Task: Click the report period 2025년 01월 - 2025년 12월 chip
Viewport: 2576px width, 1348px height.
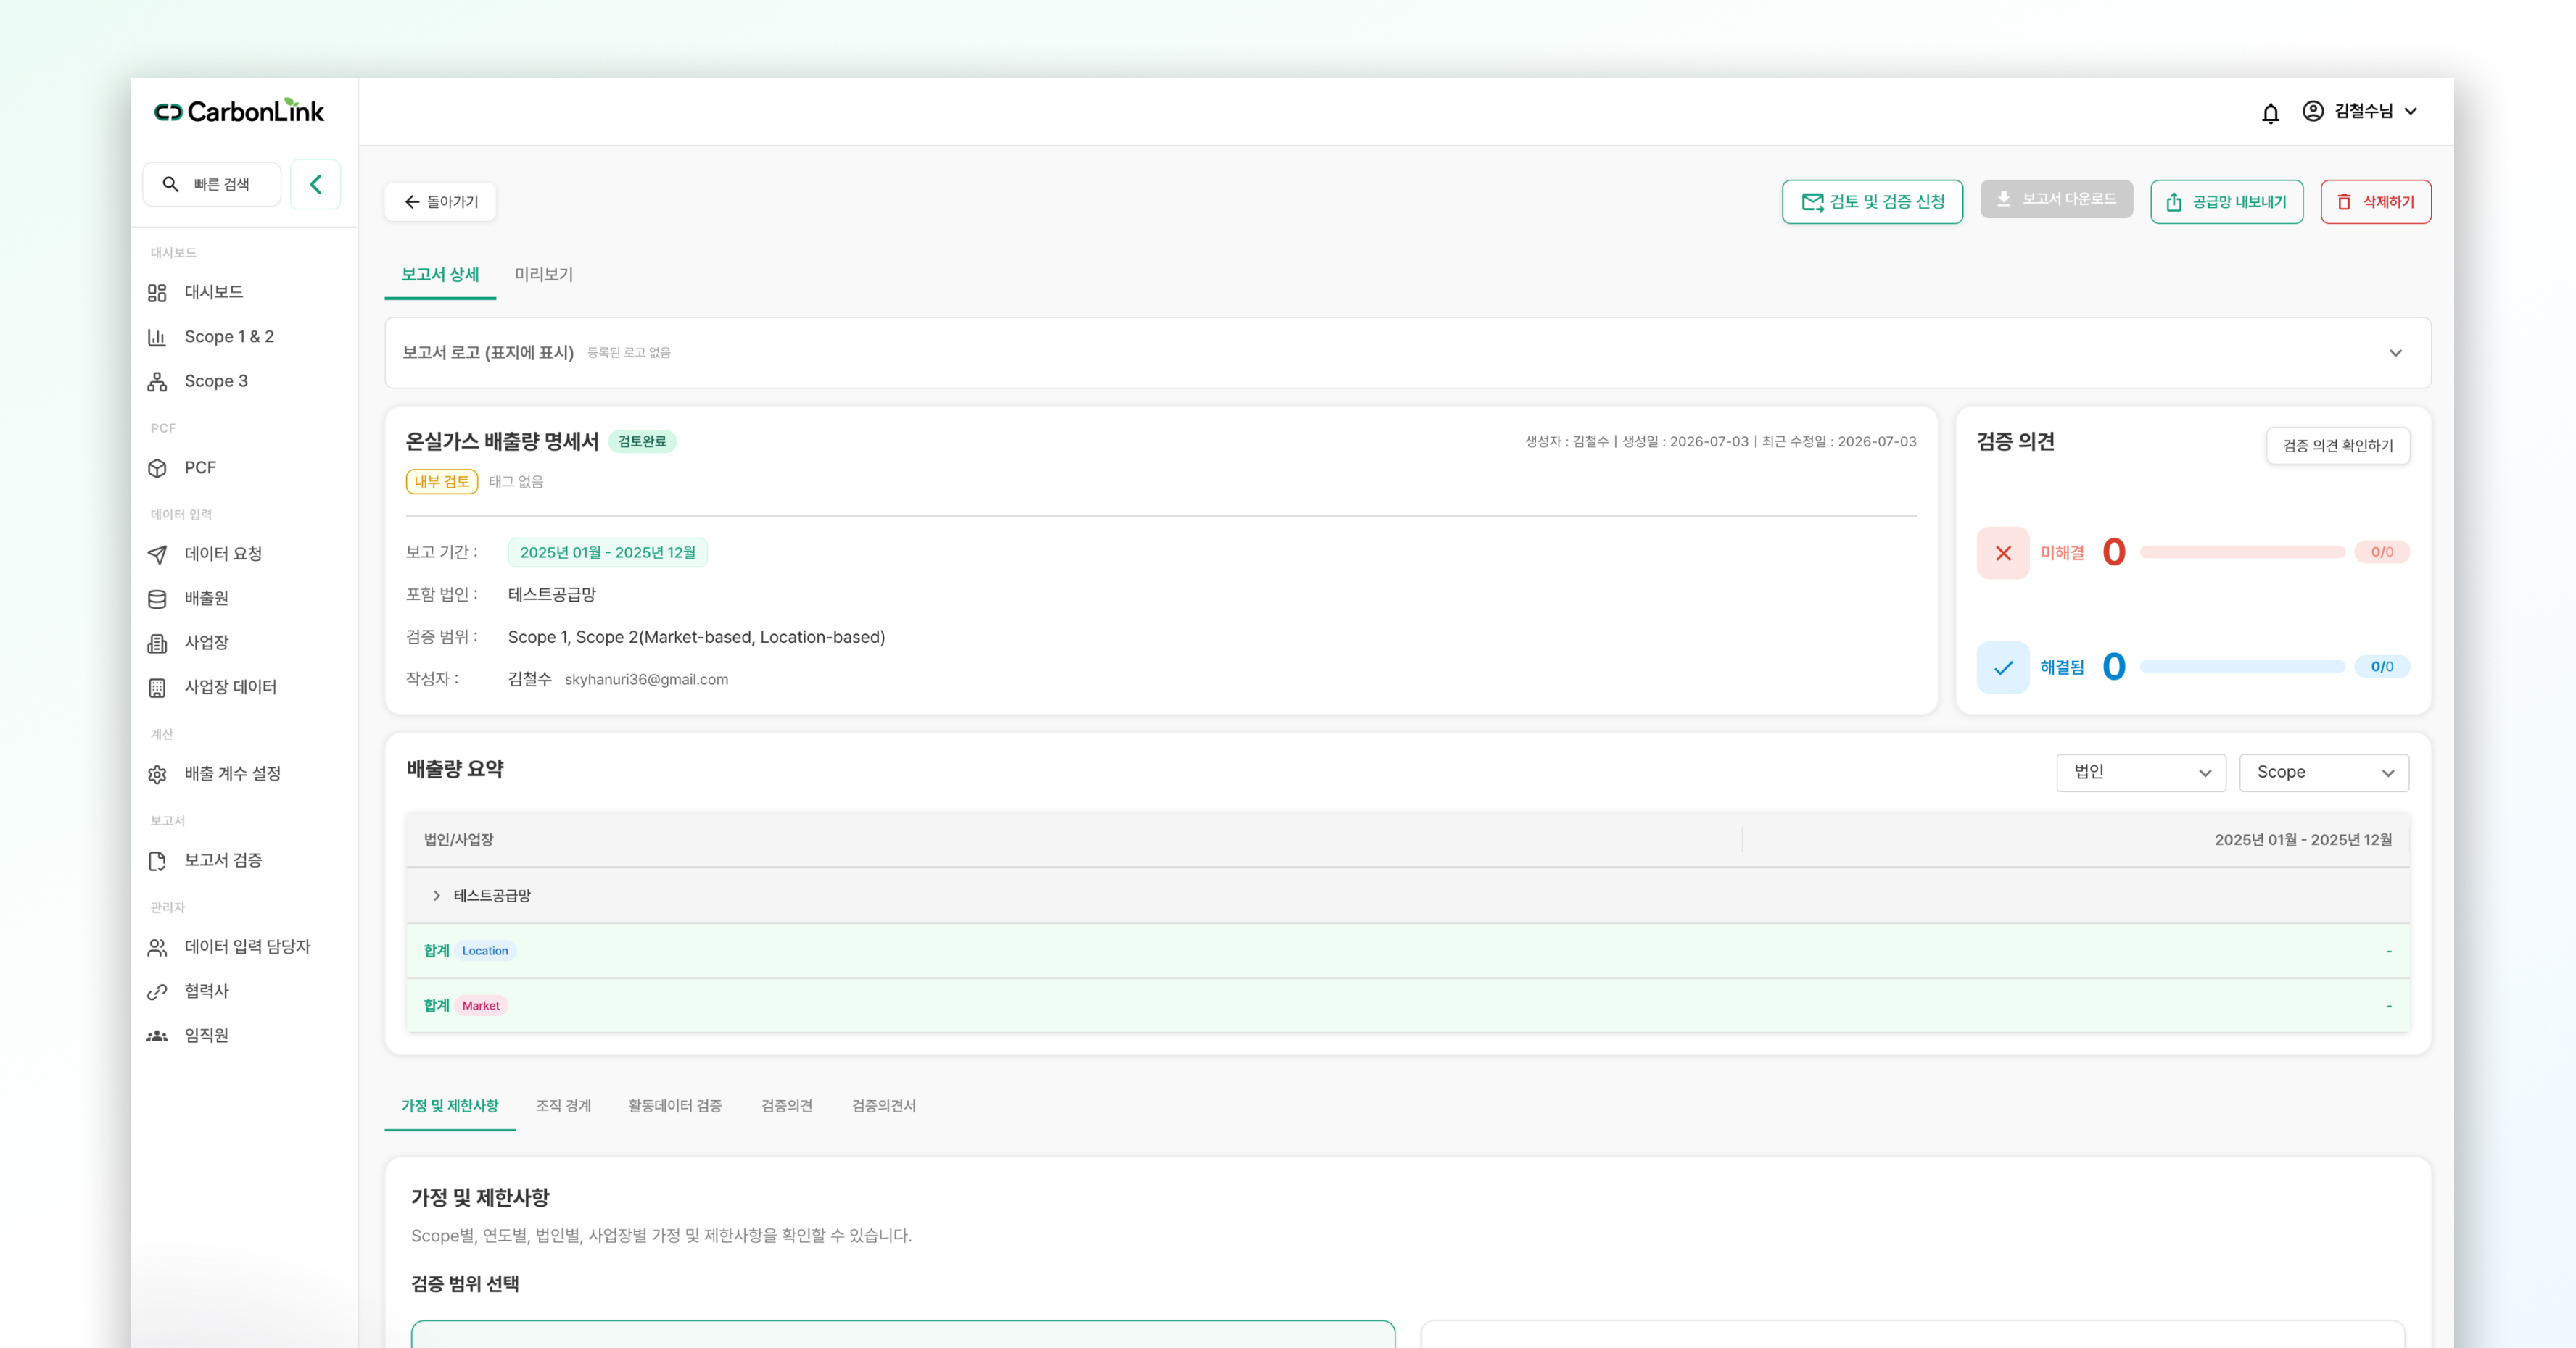Action: 607,552
